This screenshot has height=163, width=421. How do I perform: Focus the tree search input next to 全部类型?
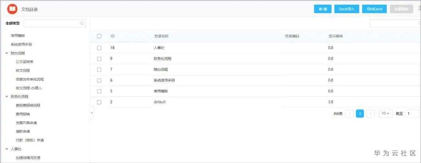tap(55, 23)
